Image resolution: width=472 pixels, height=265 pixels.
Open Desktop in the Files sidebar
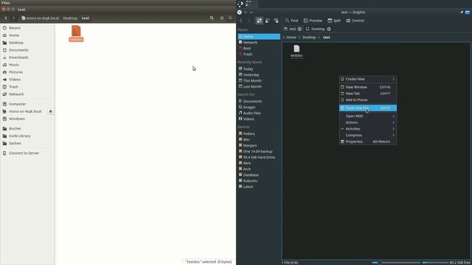click(16, 43)
